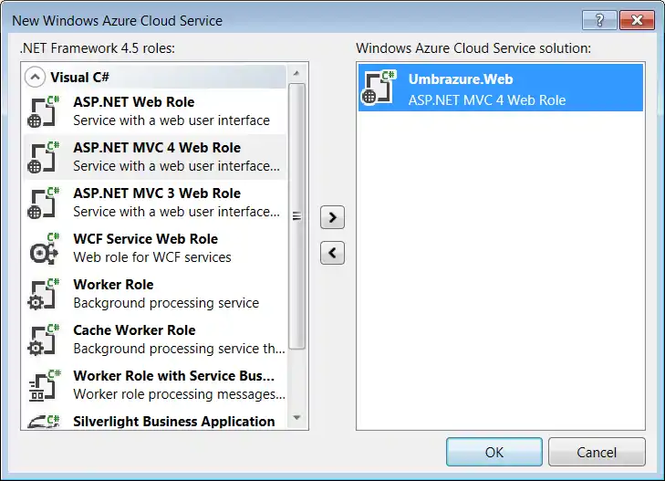Remove role with left arrow button
The image size is (665, 481).
tap(332, 253)
